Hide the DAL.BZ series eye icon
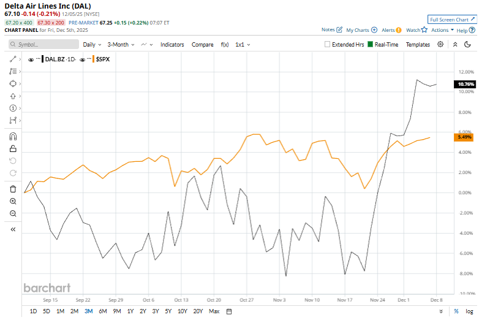479x320 pixels. (31, 59)
